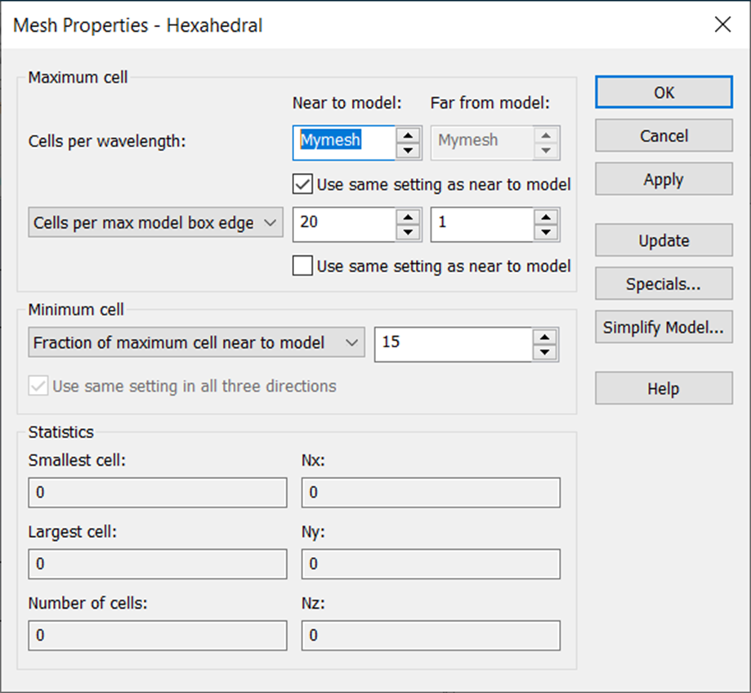Increase far-from-model box edge cells spinner

[546, 217]
